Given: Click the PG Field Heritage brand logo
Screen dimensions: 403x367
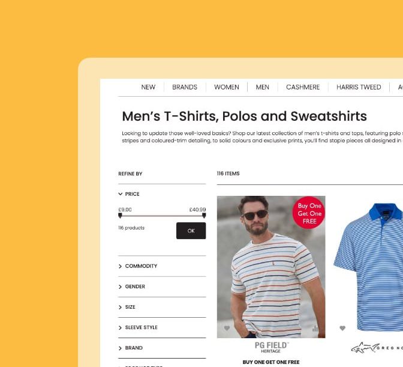Looking at the screenshot, I should (272, 347).
